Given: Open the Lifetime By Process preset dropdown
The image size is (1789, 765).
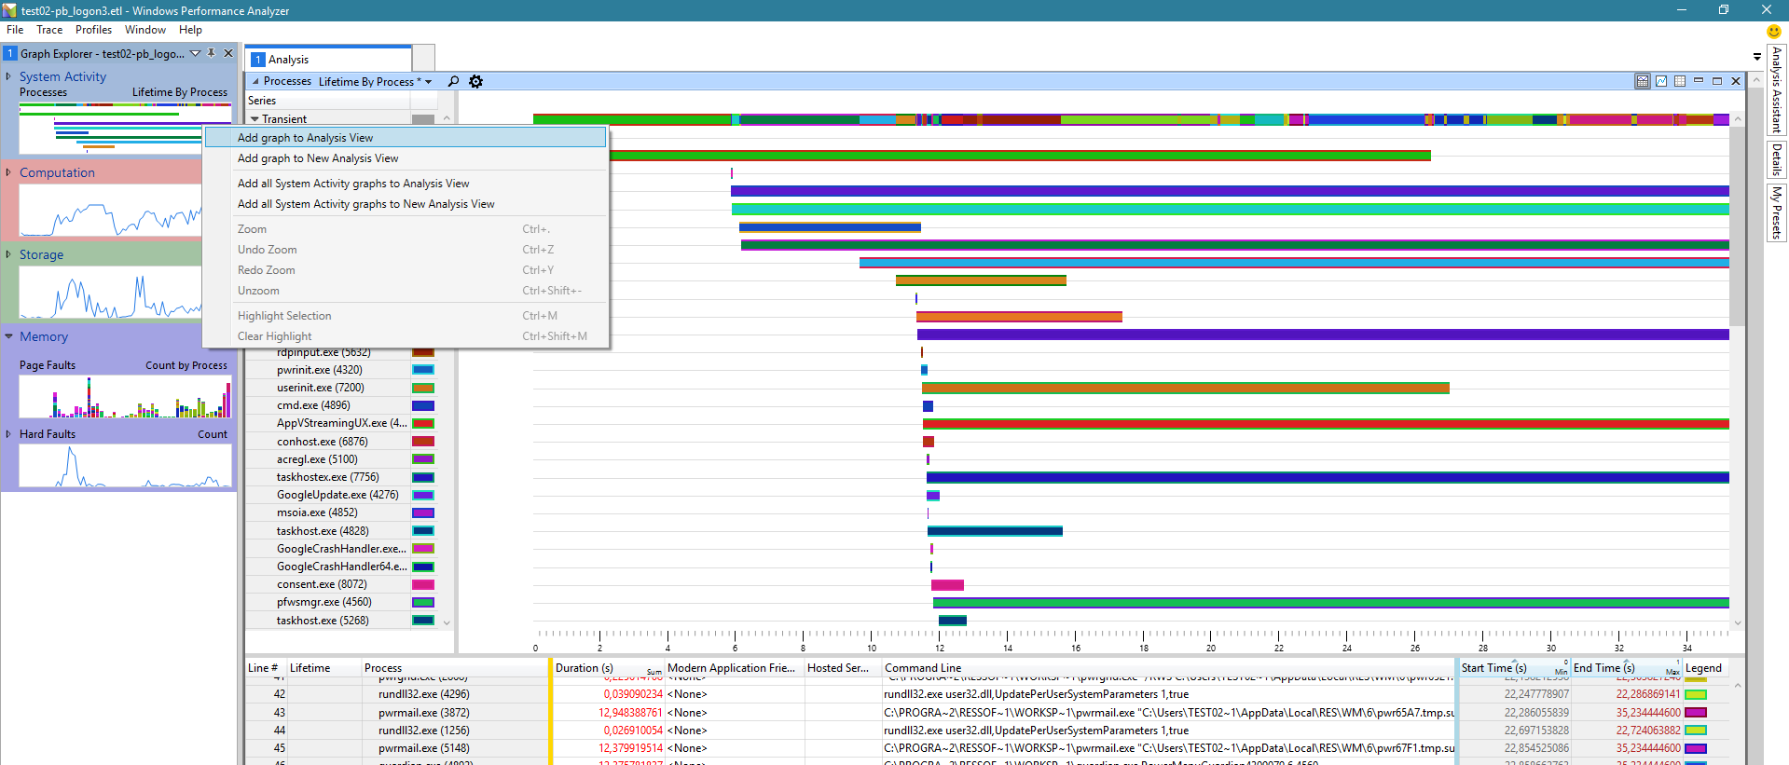Looking at the screenshot, I should (428, 82).
